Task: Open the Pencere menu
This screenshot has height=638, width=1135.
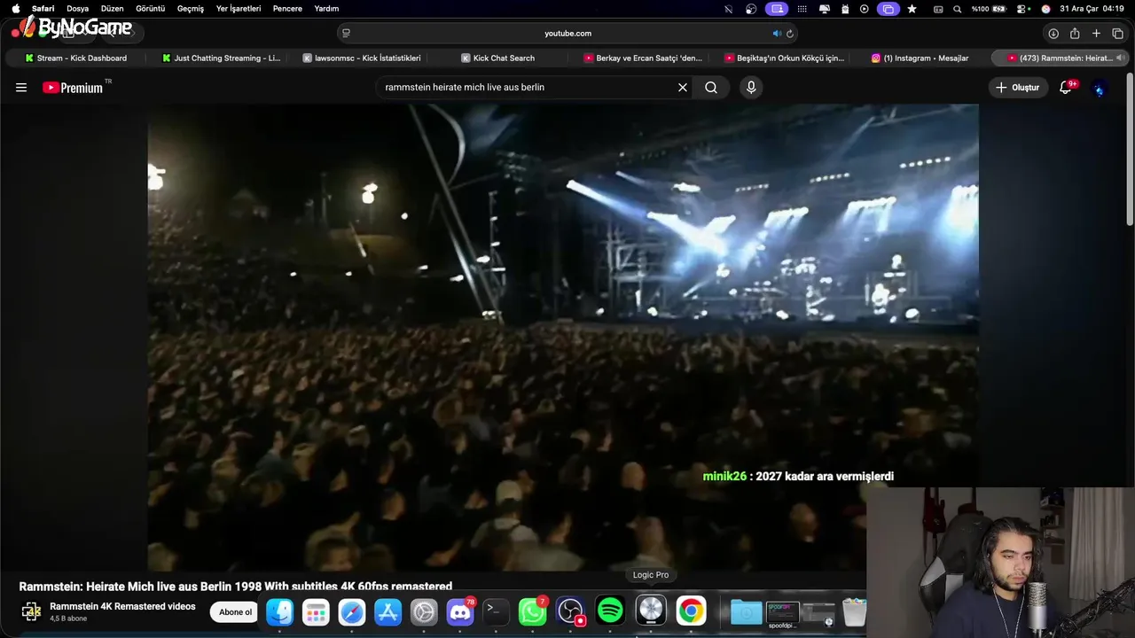Action: coord(287,9)
